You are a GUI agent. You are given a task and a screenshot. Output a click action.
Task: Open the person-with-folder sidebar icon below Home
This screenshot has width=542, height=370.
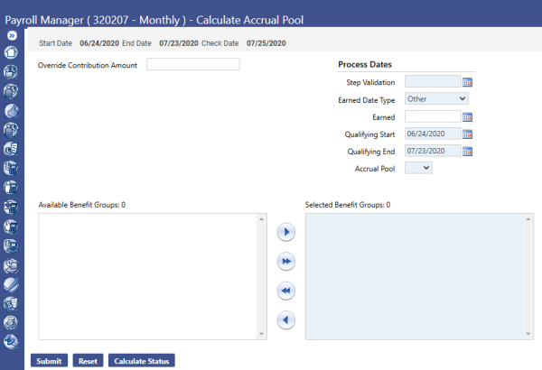11,72
